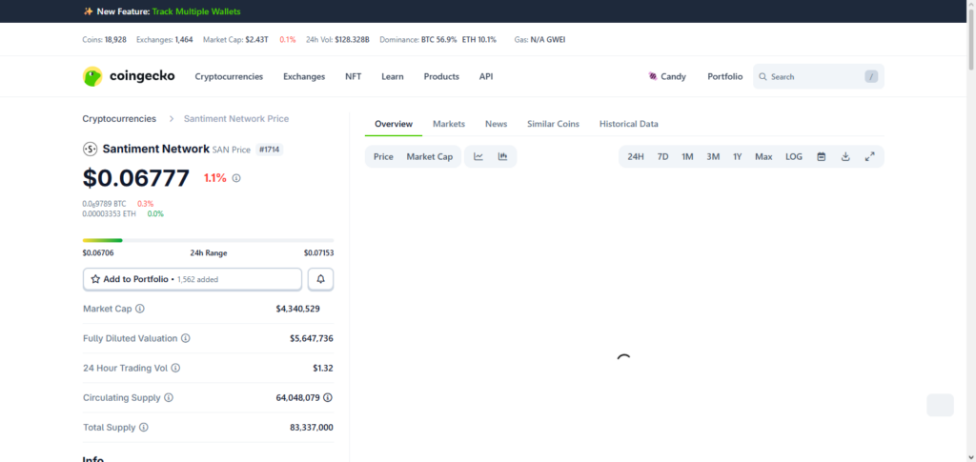Switch chart range to 7D
976x462 pixels.
pyautogui.click(x=662, y=156)
